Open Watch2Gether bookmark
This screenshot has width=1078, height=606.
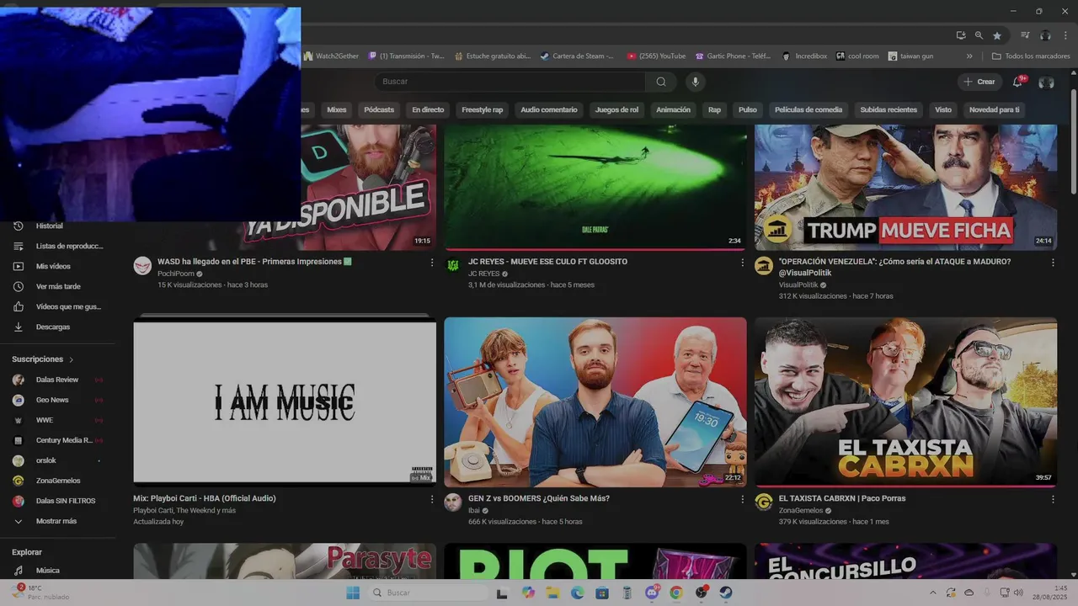[x=331, y=56]
